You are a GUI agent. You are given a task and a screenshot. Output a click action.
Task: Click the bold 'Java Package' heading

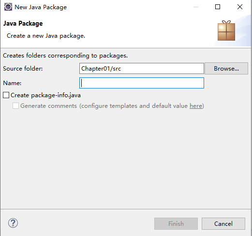23,24
